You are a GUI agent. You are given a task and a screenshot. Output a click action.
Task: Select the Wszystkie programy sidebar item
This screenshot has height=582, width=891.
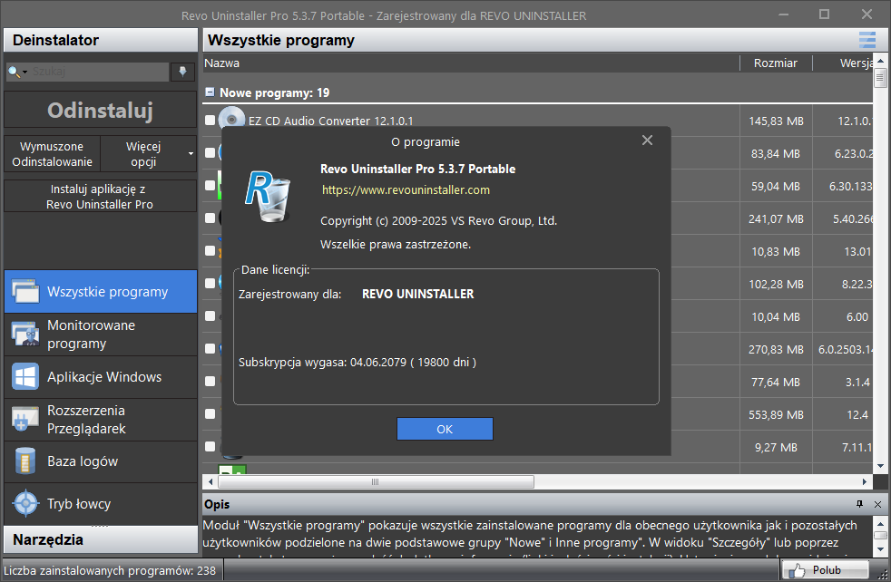coord(101,291)
